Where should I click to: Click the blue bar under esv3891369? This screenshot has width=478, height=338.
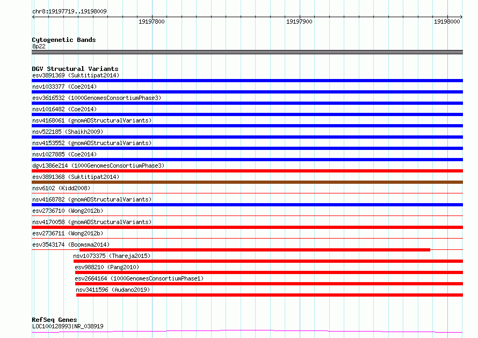point(247,81)
